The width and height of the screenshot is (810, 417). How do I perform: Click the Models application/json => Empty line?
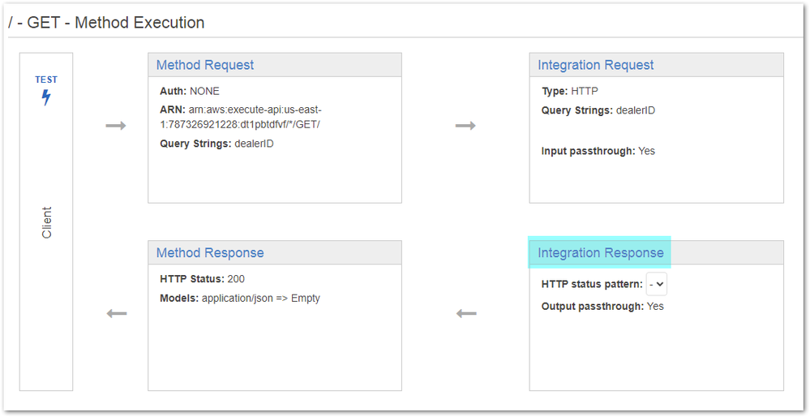point(240,298)
